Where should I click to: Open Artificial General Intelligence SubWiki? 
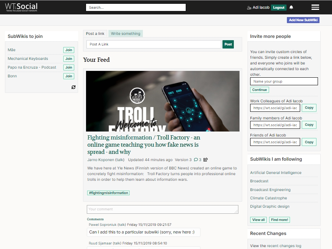[276, 172]
